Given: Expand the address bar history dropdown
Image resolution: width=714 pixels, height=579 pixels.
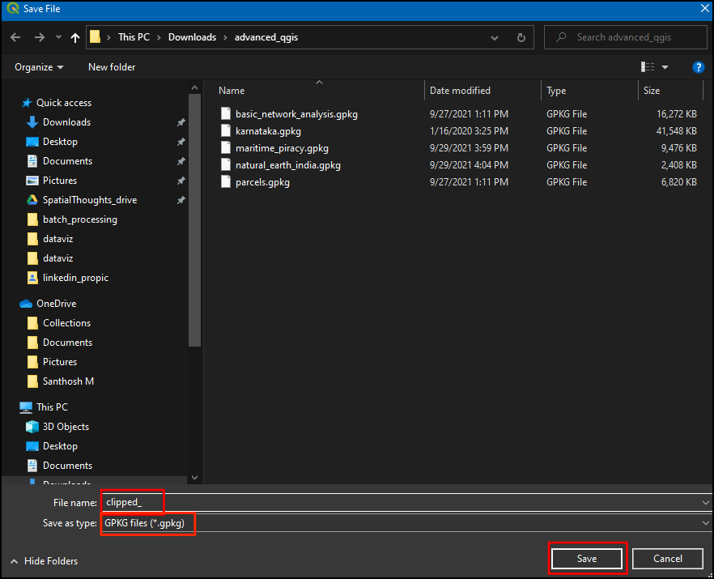Looking at the screenshot, I should click(495, 38).
